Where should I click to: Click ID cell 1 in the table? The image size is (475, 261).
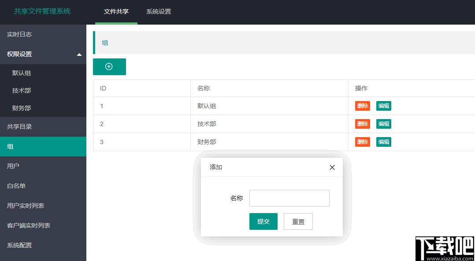[x=142, y=106]
